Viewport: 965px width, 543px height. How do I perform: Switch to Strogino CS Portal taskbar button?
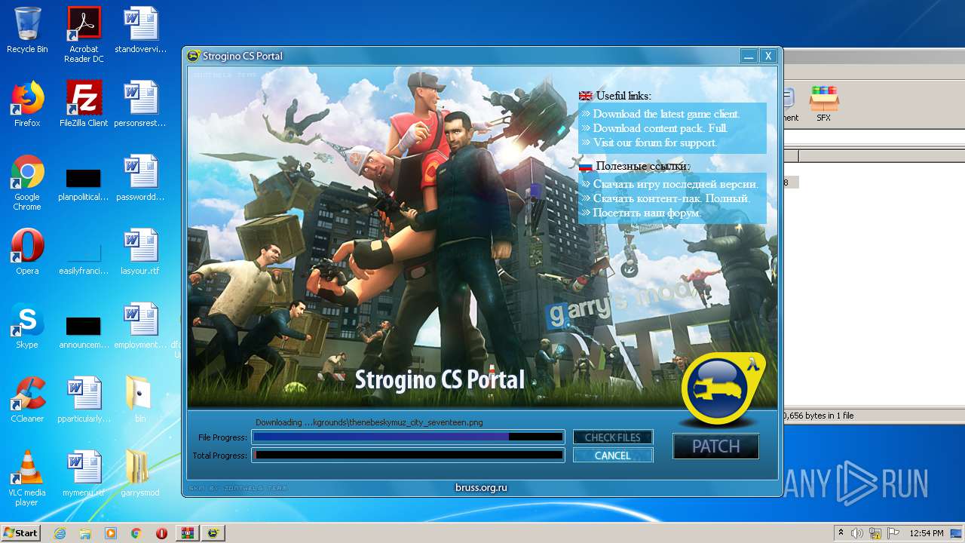point(213,533)
